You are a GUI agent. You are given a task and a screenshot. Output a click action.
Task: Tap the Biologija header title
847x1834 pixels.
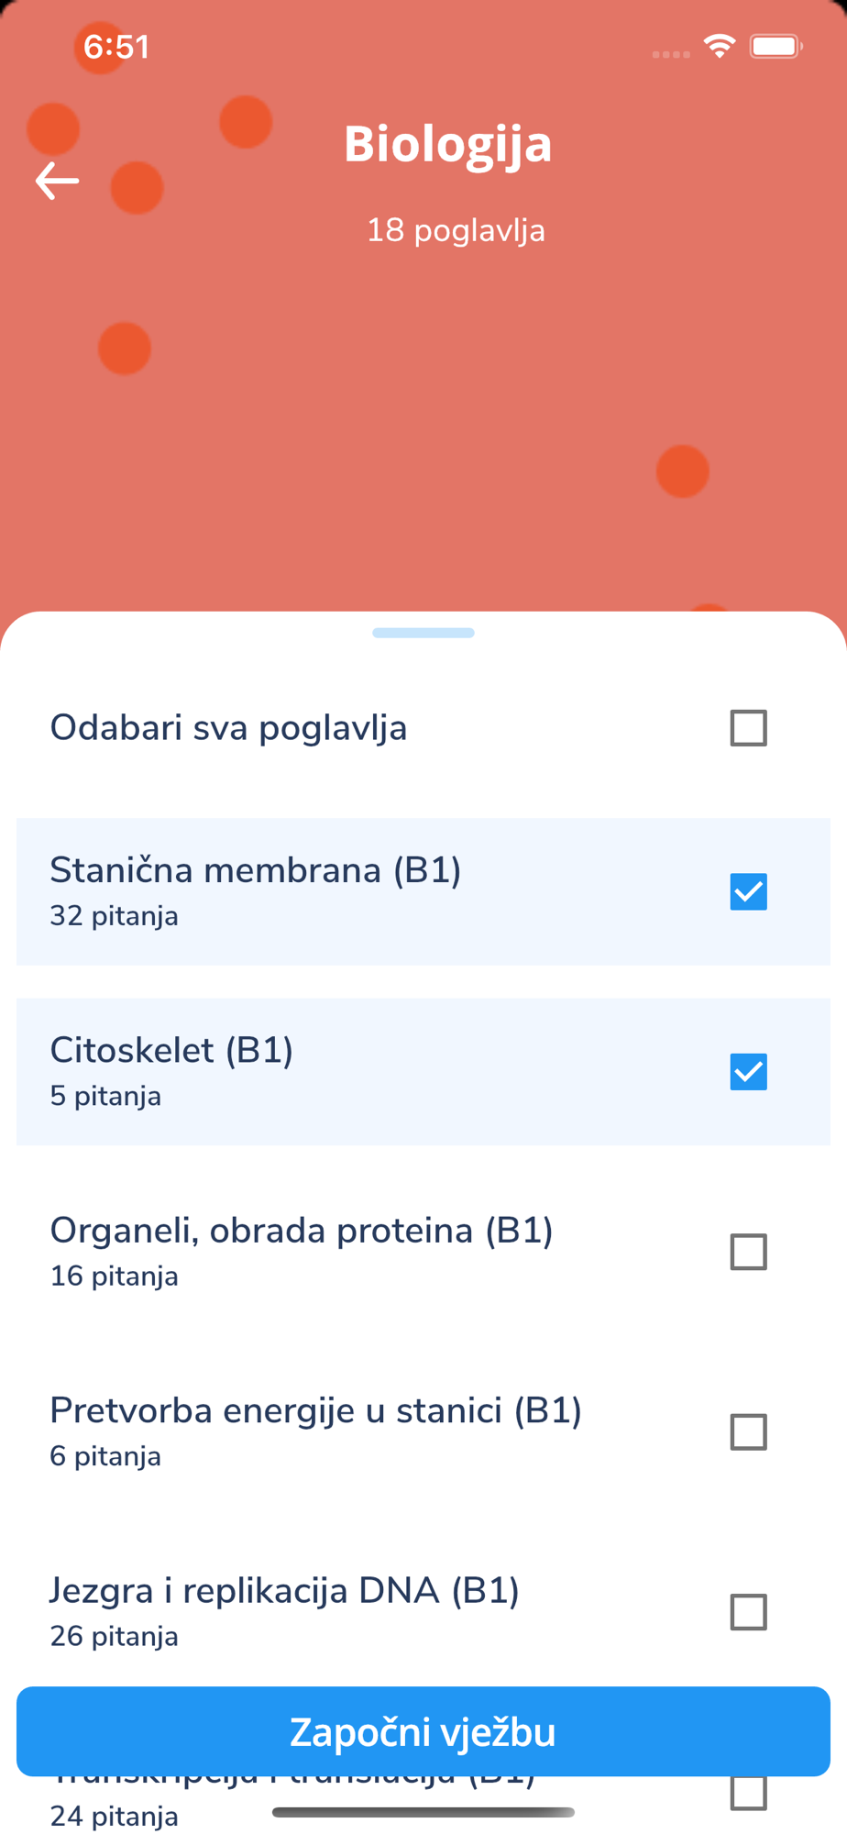[447, 144]
